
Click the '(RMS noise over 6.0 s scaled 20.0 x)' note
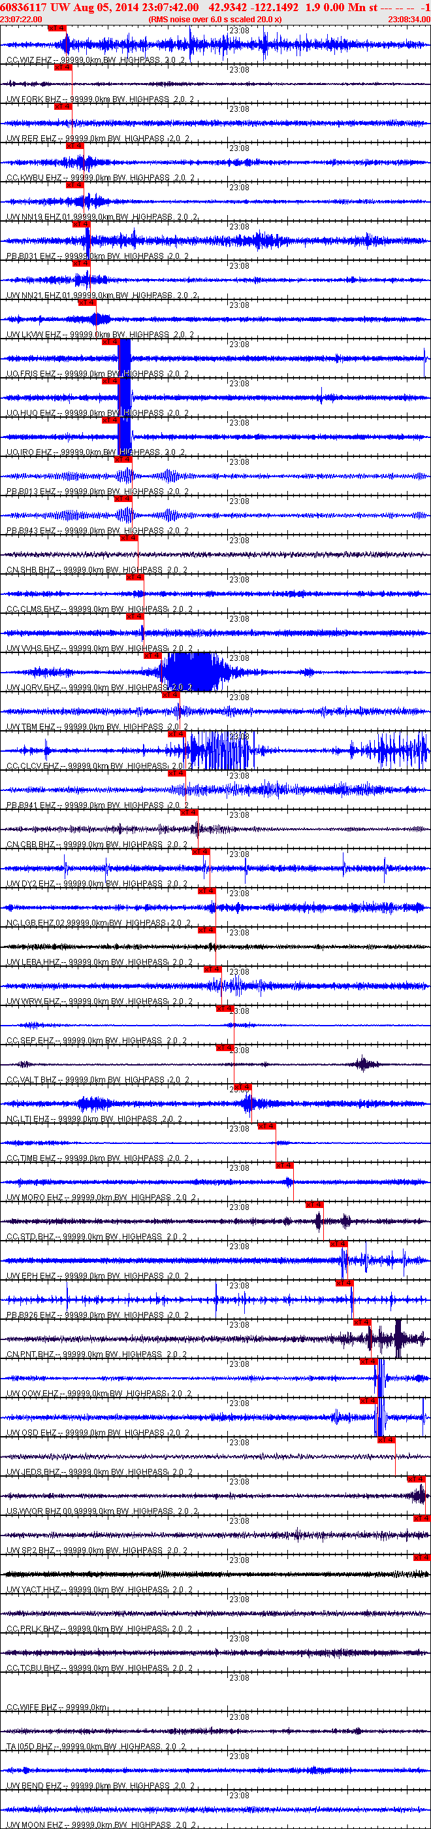coord(215,19)
